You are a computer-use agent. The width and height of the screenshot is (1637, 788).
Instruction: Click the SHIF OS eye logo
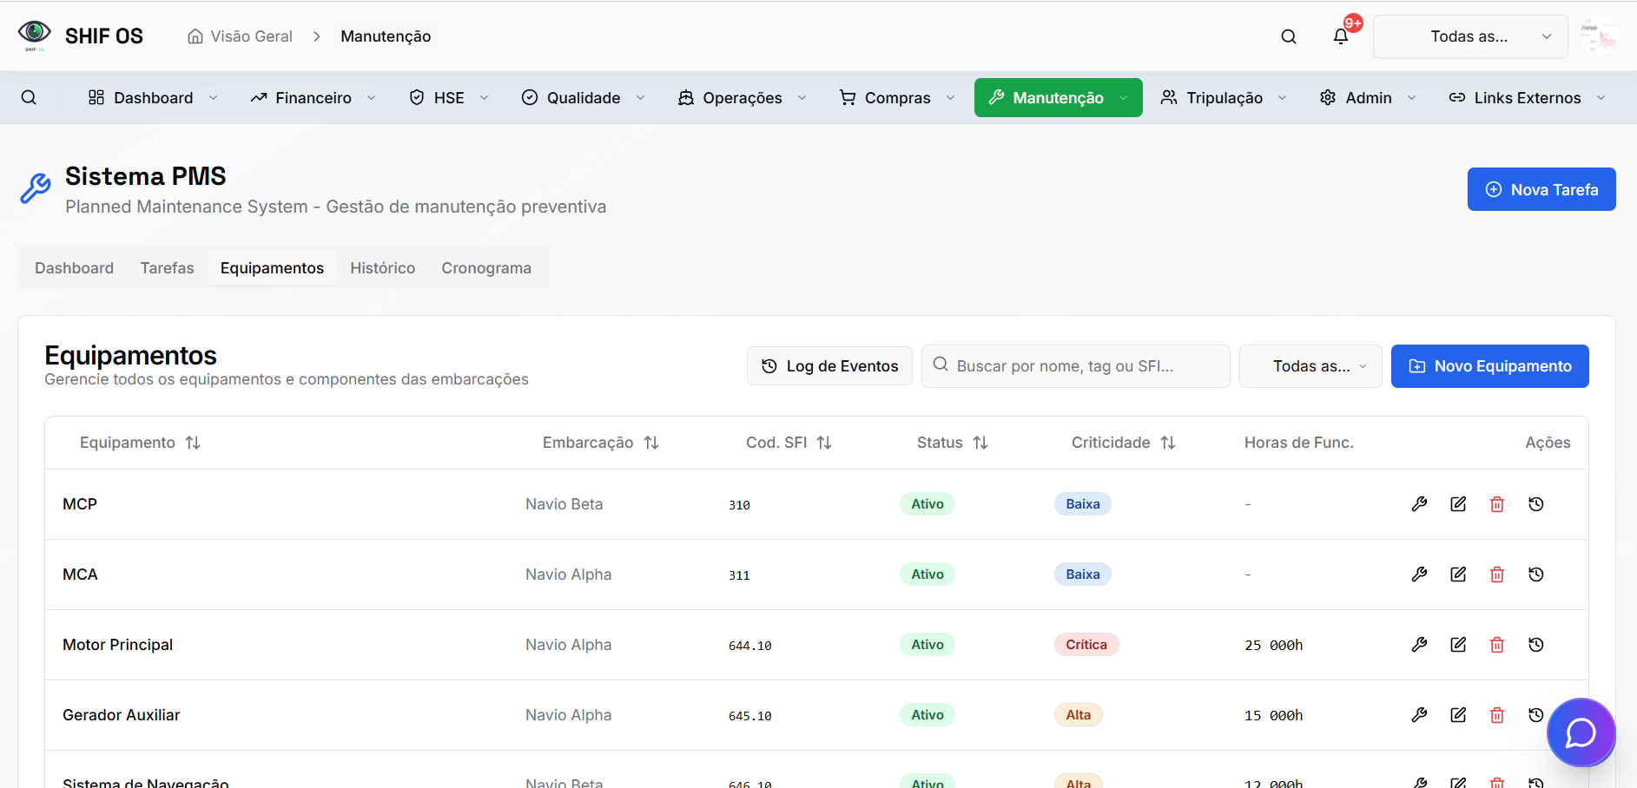click(33, 36)
